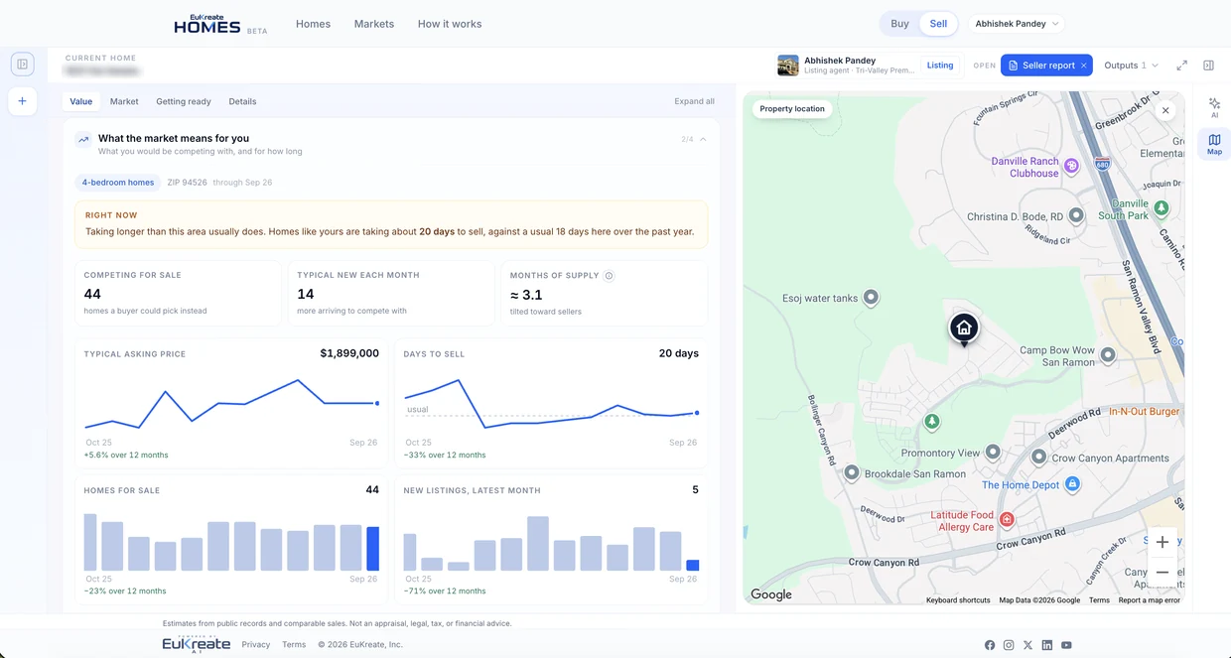Zoom in on the map
The image size is (1231, 658).
pyautogui.click(x=1163, y=542)
